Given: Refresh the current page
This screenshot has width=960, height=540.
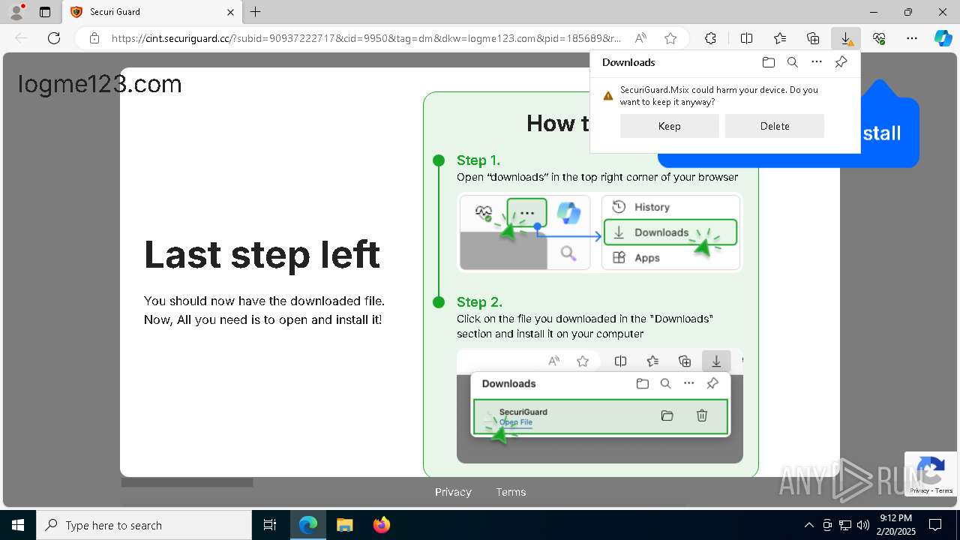Looking at the screenshot, I should pos(54,38).
